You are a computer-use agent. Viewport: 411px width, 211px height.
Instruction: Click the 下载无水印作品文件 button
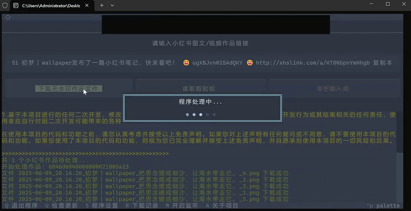click(69, 89)
